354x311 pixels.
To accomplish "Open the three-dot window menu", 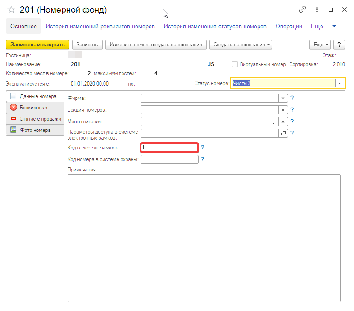I will click(317, 9).
